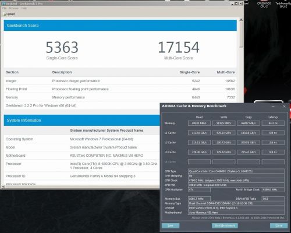Click the DRAM:FSB Ratio field
The width and height of the screenshot is (291, 233).
273,199
